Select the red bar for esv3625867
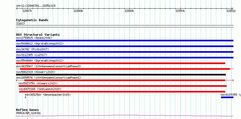Image resolution: width=241 pixels, height=119 pixels. 125,69
